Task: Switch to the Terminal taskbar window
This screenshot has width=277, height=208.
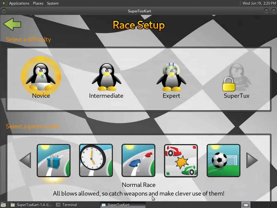Action: tap(67, 205)
